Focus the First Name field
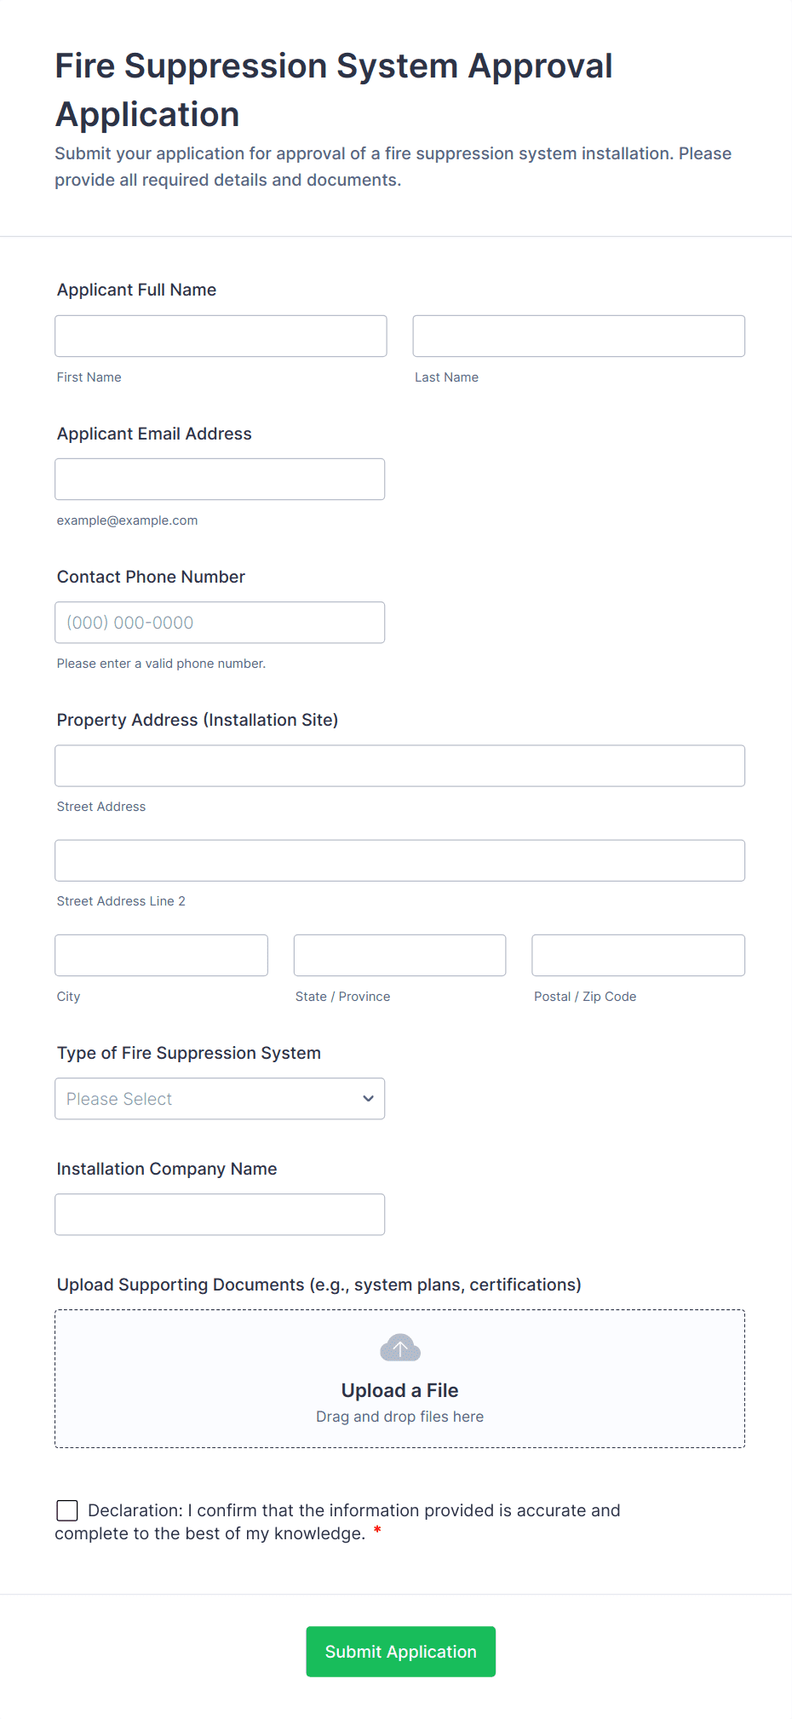The image size is (792, 1719). (220, 336)
